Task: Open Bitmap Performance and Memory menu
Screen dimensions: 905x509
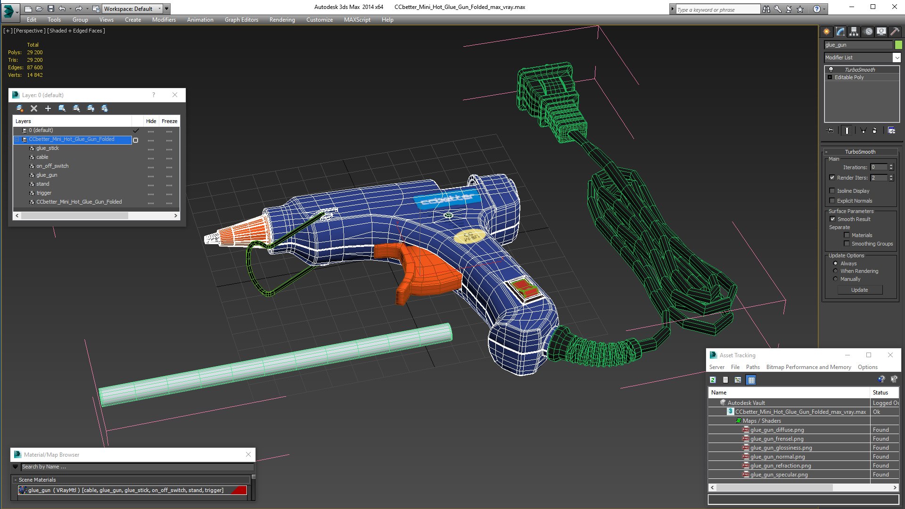Action: [x=808, y=367]
